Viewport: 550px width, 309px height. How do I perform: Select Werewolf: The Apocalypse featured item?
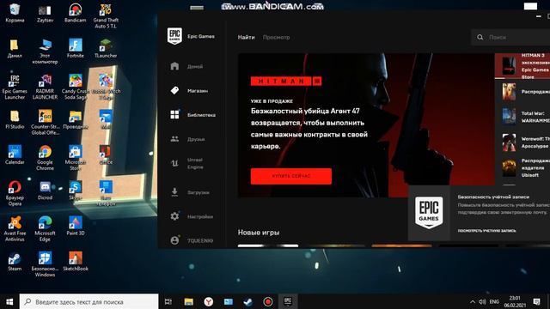(x=522, y=142)
